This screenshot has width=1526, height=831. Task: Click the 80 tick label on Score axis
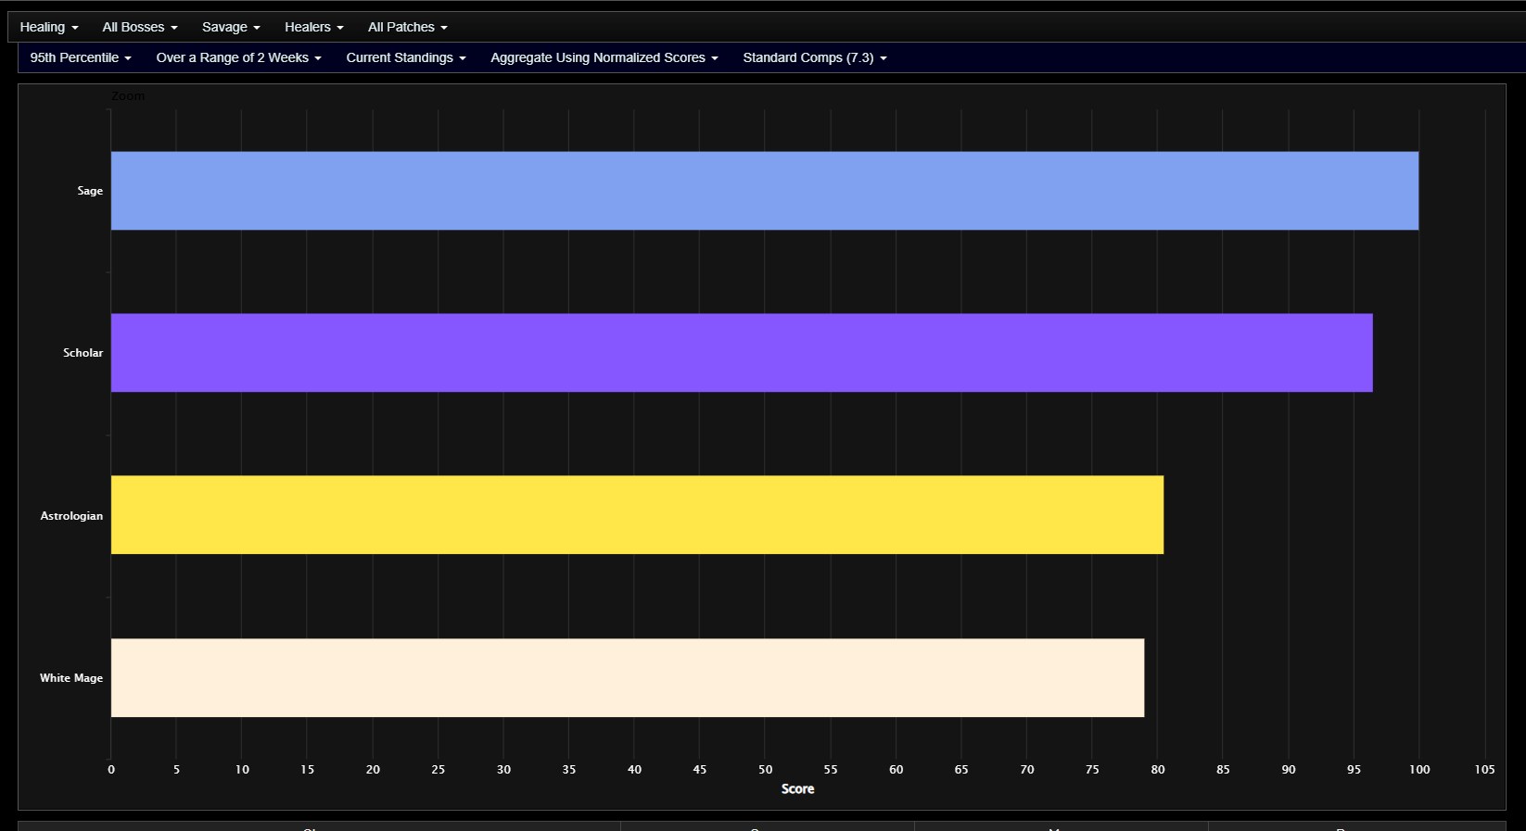pos(1158,770)
